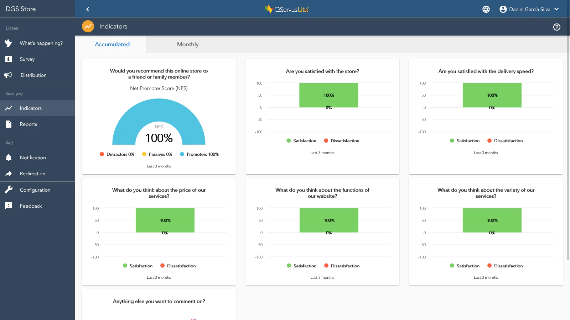
Task: Toggle Detractors legend in NPS chart
Action: 117,154
